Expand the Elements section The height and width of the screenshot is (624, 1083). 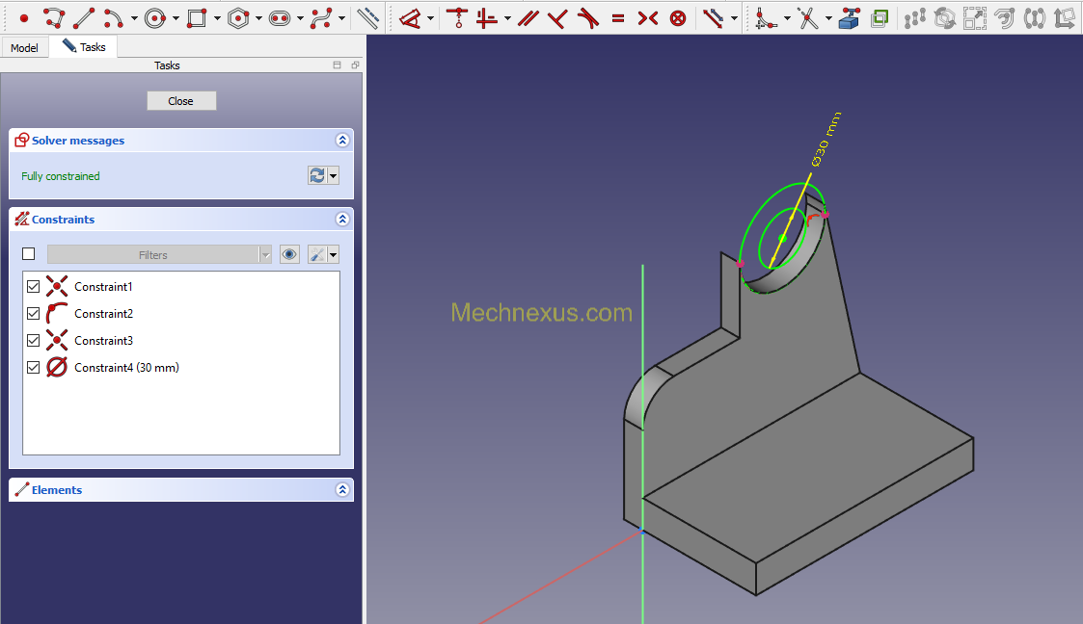[x=342, y=489]
